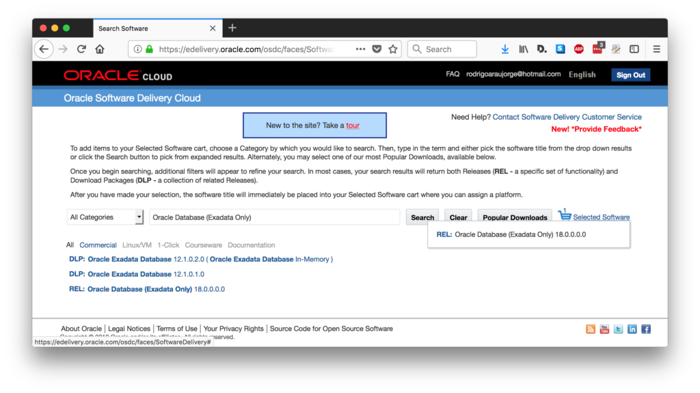Open the Adblock Plus ABP icon

pos(579,49)
